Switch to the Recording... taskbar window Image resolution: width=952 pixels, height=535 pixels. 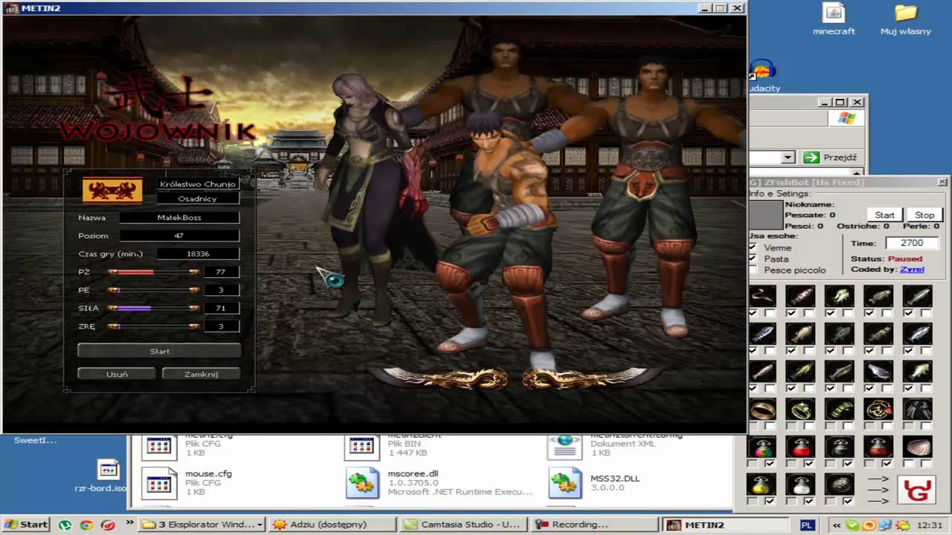pyautogui.click(x=594, y=525)
